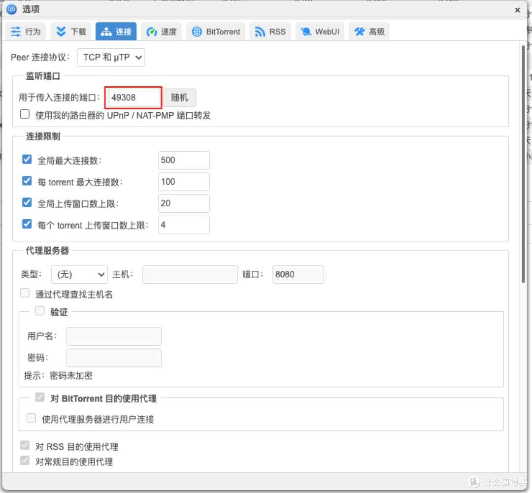Click the Behavior (行为) sliders icon

tap(16, 32)
